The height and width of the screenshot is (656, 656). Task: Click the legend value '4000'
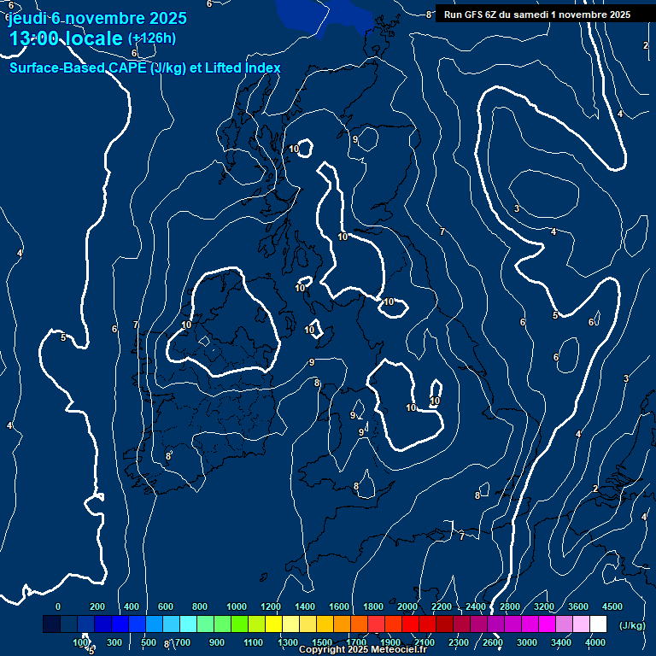click(594, 642)
